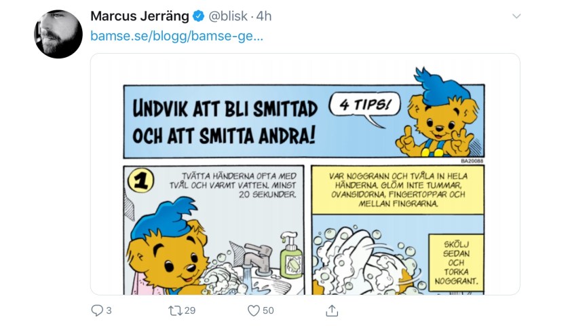Screen dimensions: 570x326
Task: View the 50 likes count
Action: point(268,310)
